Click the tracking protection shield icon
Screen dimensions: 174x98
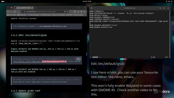pos(23,12)
